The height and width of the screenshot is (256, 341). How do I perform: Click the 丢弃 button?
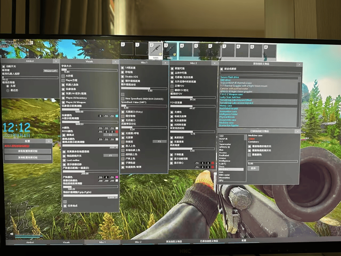253,168
